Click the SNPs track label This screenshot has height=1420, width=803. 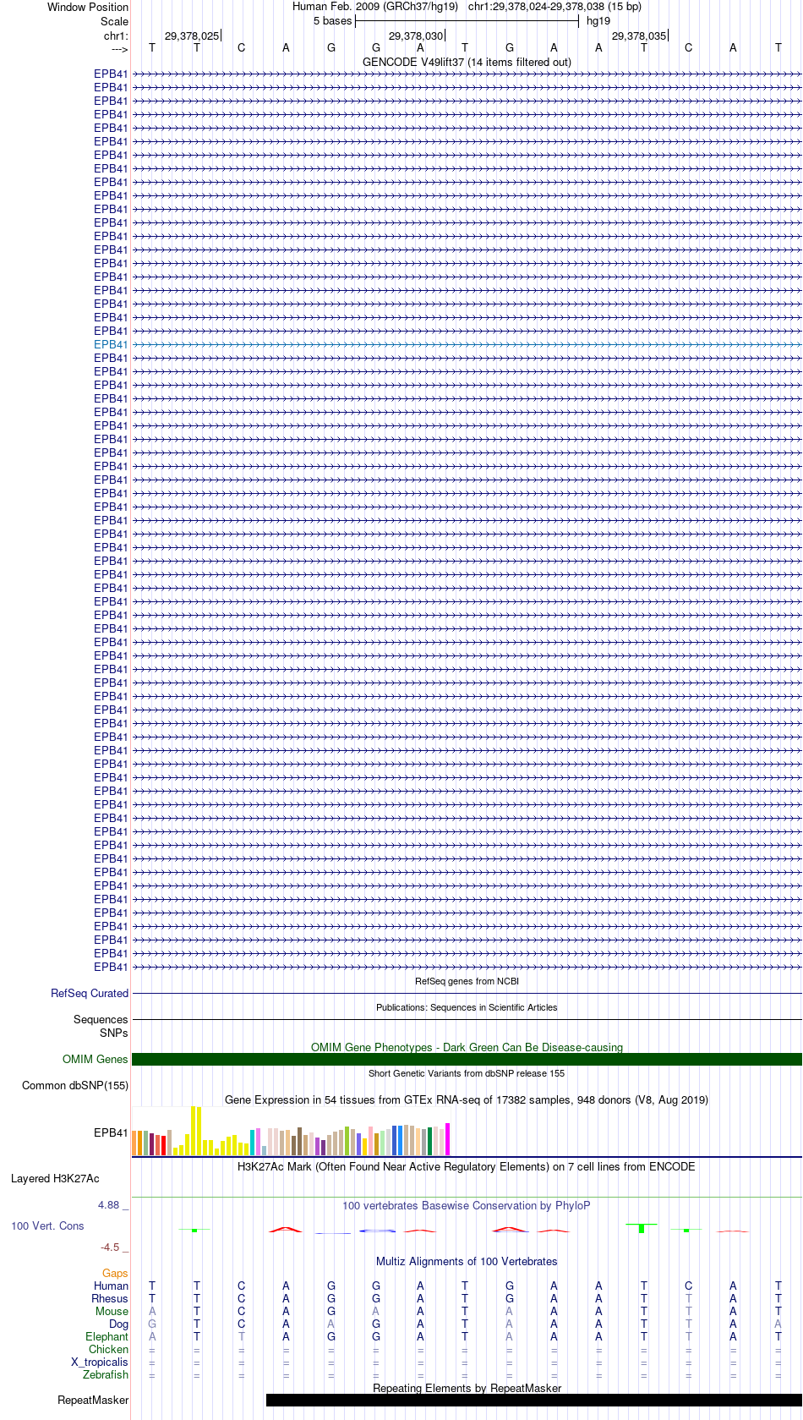(113, 1033)
